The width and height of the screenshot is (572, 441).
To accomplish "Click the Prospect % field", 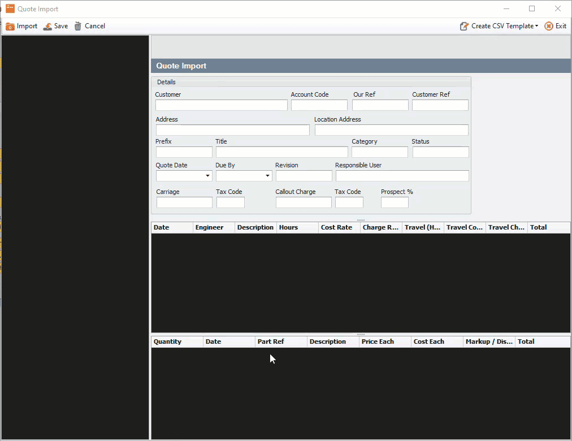I will click(x=395, y=202).
